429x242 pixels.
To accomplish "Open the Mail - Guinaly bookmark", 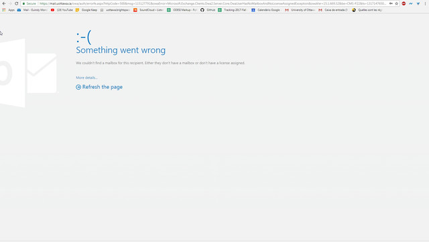I will (32, 10).
